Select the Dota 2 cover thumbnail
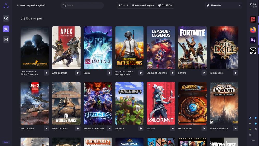Viewport: 259px width, 146px height. coord(98,48)
